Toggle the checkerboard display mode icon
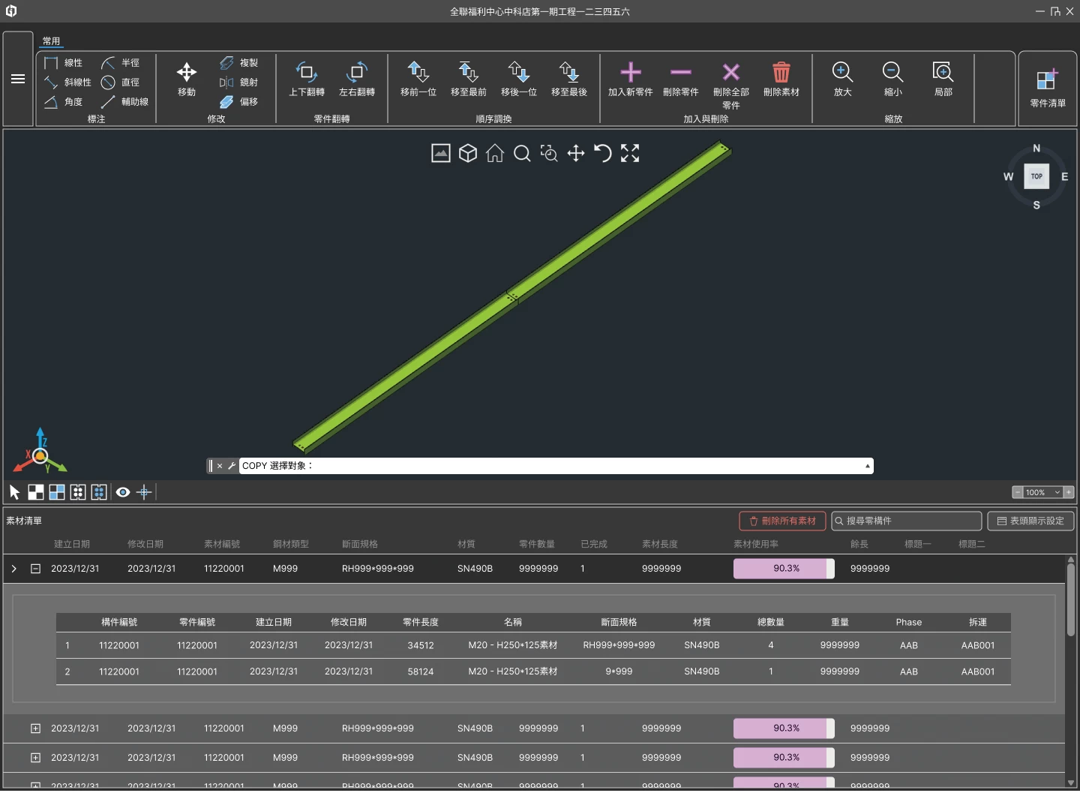 tap(35, 492)
